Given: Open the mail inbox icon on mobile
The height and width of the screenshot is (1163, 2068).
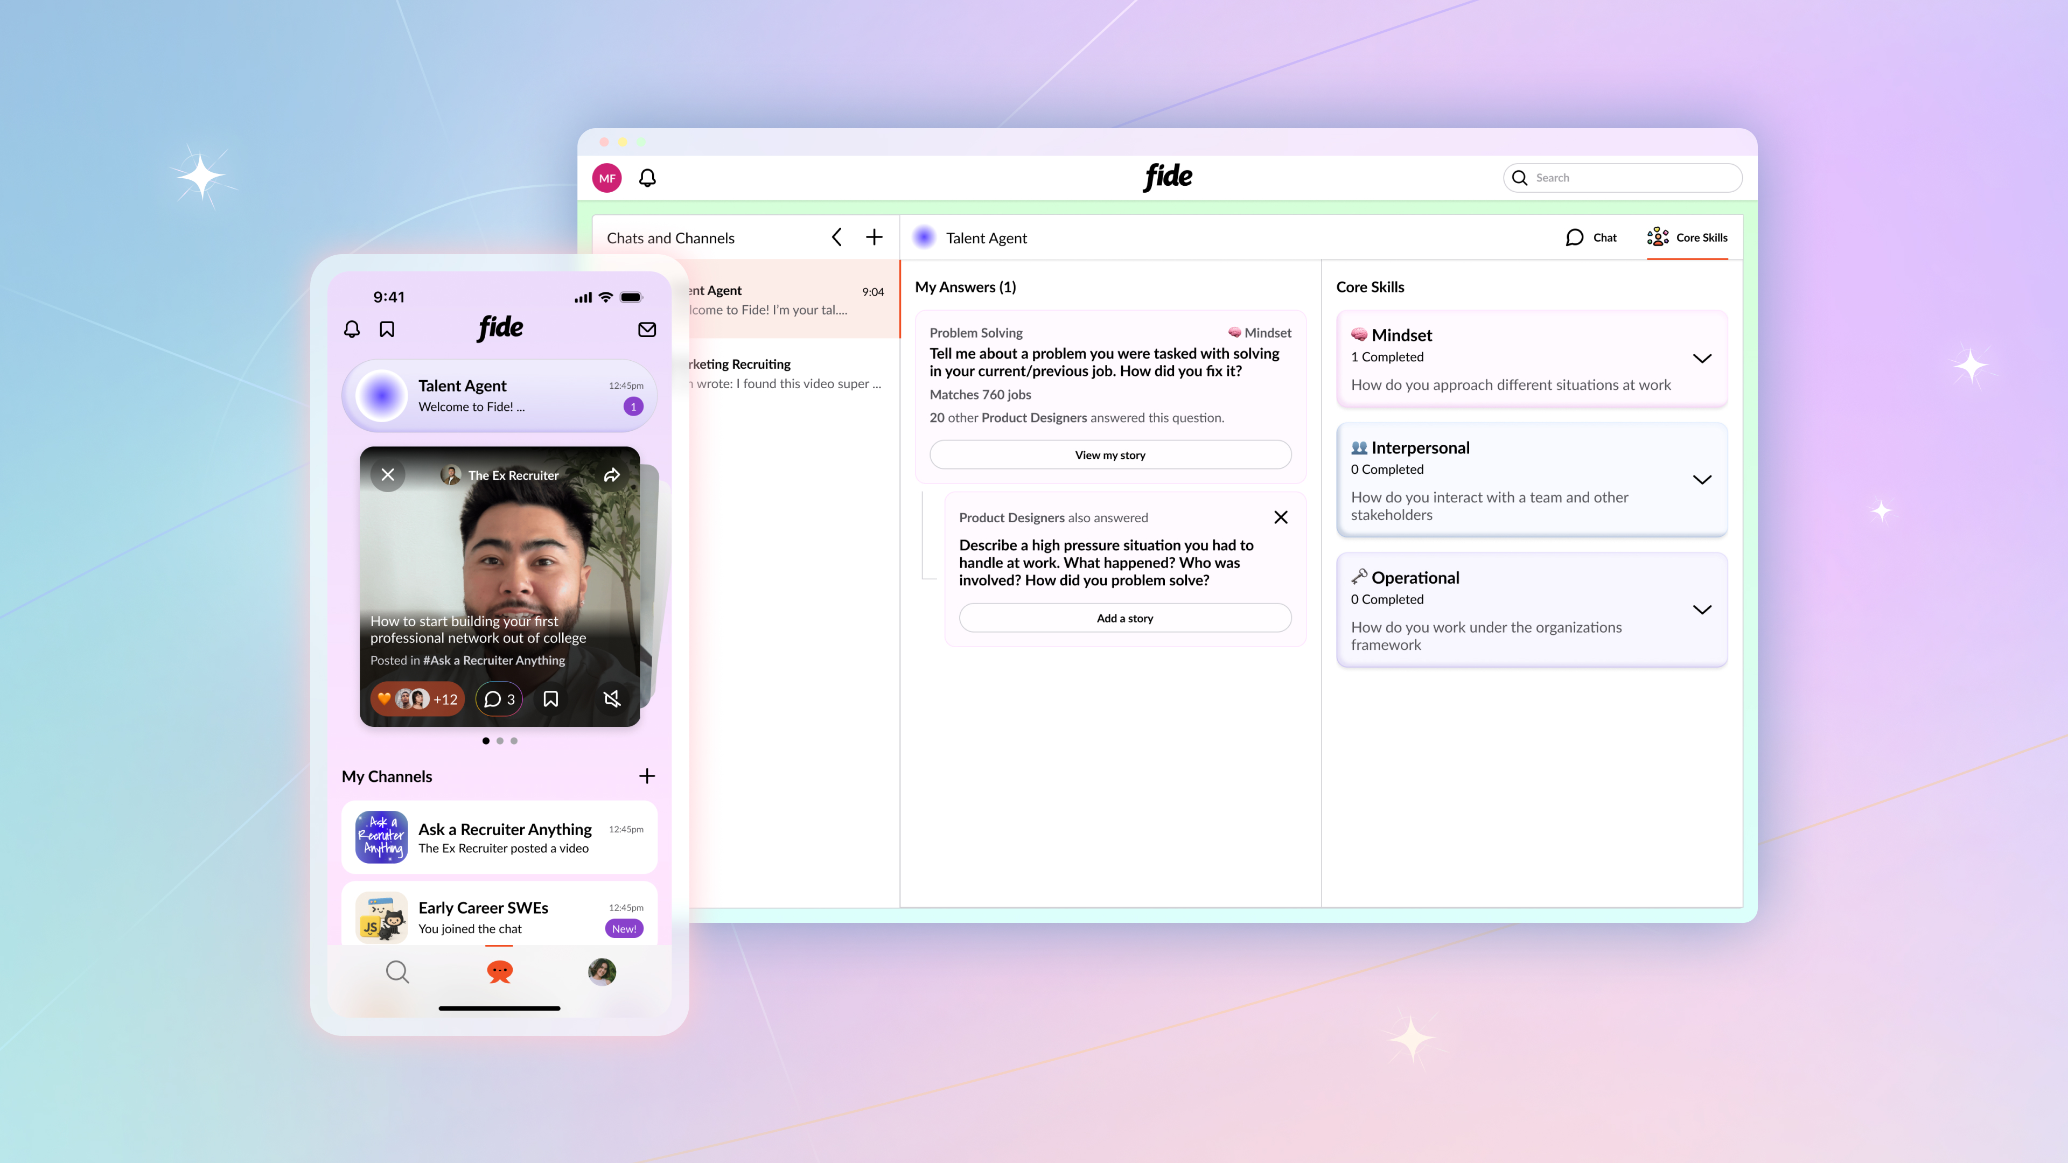Looking at the screenshot, I should click(647, 329).
